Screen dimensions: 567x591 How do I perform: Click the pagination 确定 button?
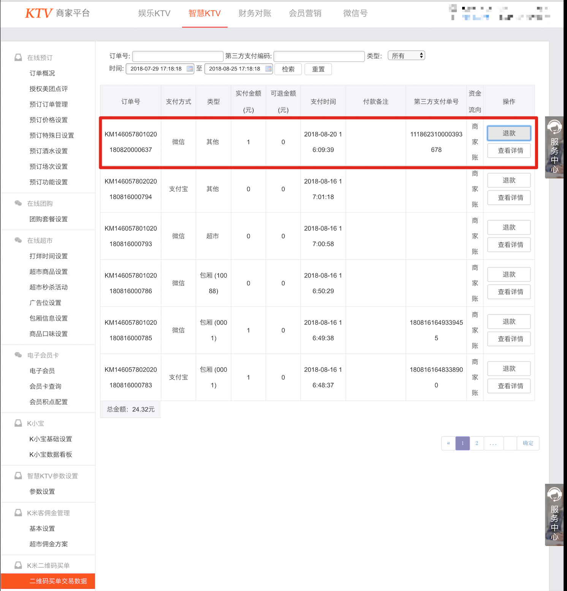(528, 443)
